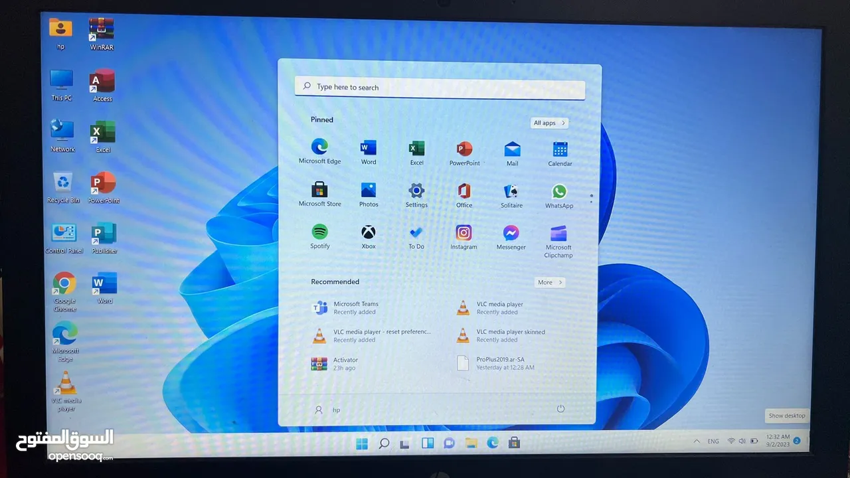The width and height of the screenshot is (850, 478).
Task: Open Chat from taskbar
Action: [x=449, y=443]
